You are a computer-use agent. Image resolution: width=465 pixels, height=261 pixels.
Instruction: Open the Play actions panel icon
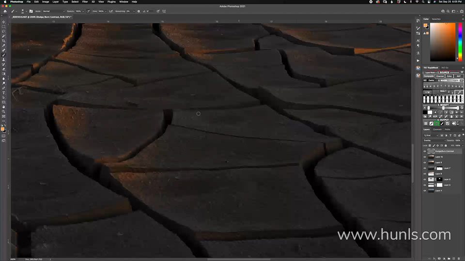tap(418, 61)
